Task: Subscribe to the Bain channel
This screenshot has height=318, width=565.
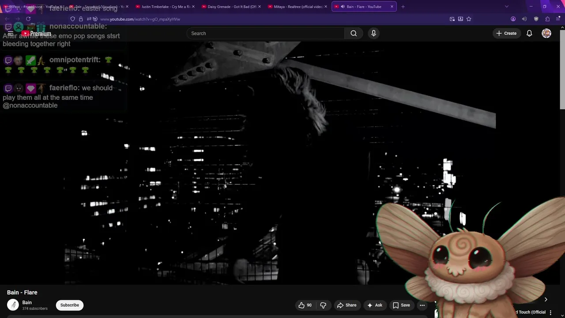Action: pos(70,305)
